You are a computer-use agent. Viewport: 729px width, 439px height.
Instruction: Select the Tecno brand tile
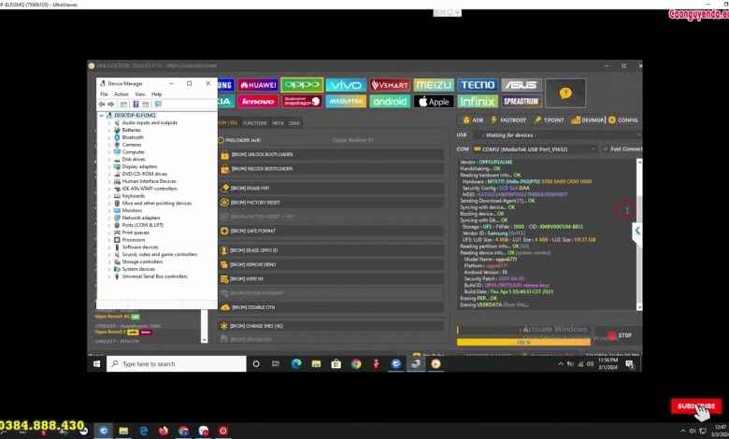(x=478, y=85)
